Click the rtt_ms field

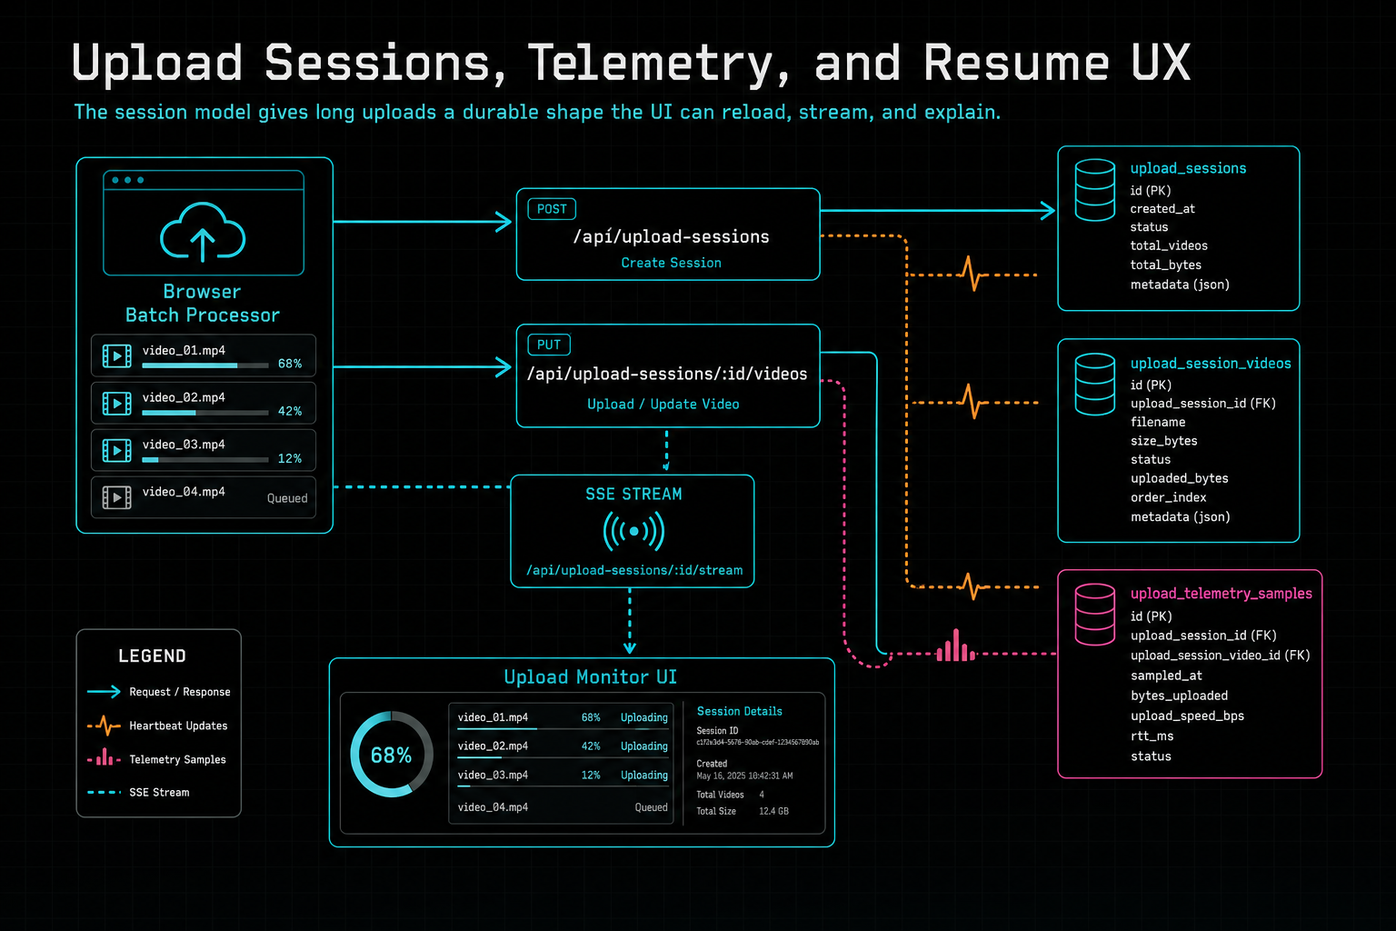(1152, 736)
